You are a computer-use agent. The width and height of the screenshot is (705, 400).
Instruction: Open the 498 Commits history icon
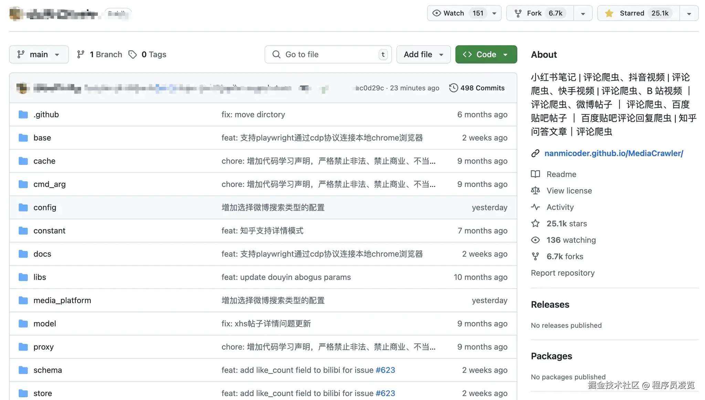(x=453, y=88)
